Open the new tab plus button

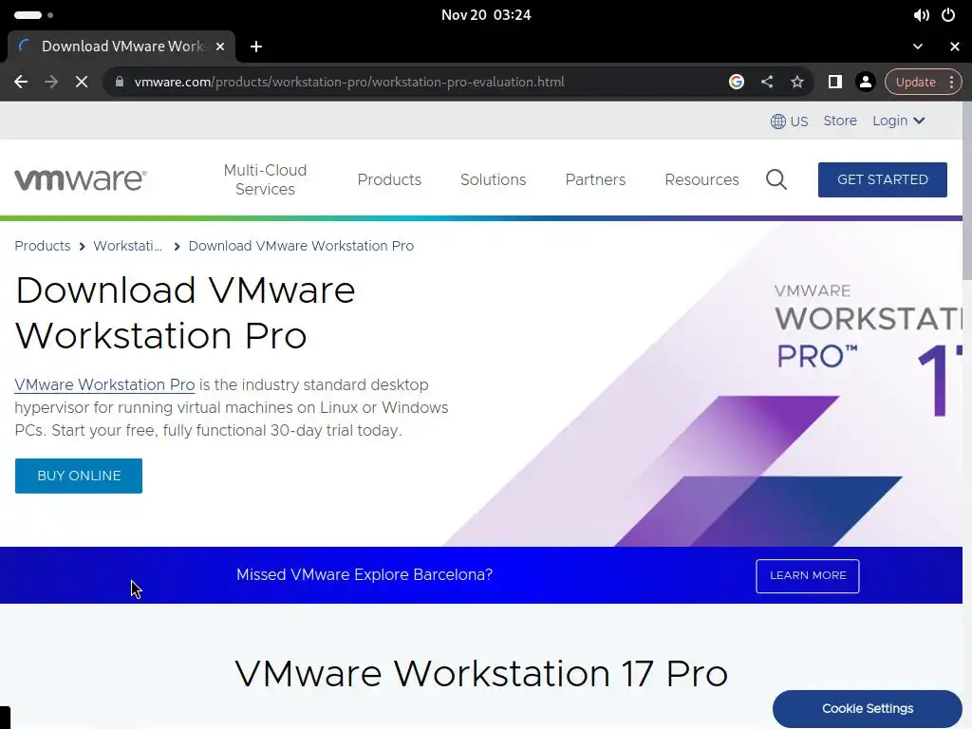click(x=256, y=47)
